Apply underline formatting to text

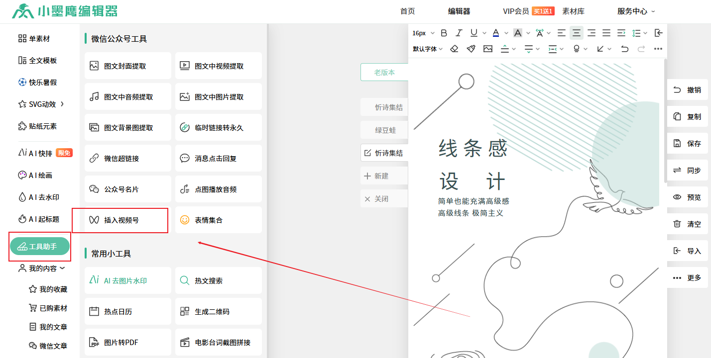point(474,33)
